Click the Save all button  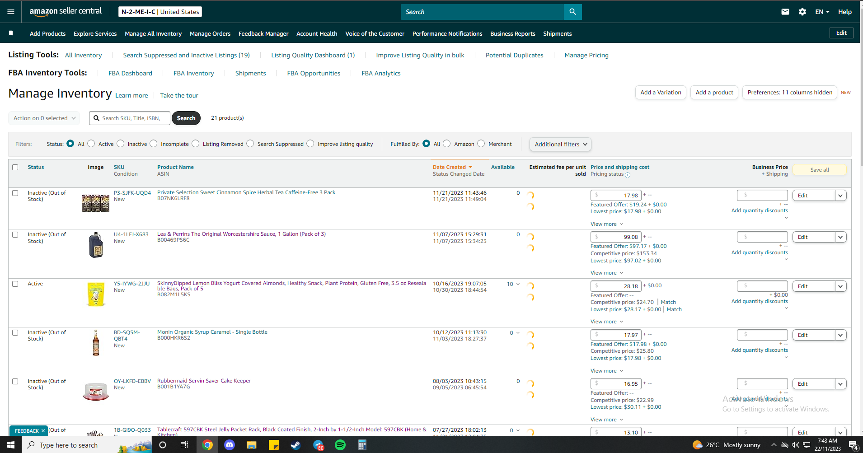tap(820, 170)
